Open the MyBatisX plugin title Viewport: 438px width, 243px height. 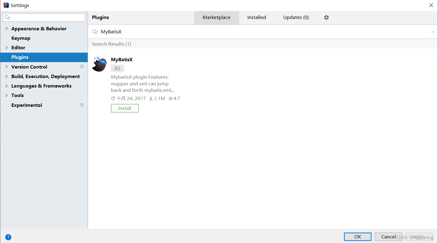(122, 60)
